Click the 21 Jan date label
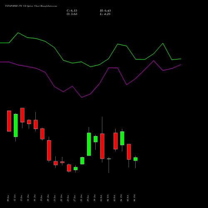The height and width of the screenshot is (208, 208). (x=55, y=198)
